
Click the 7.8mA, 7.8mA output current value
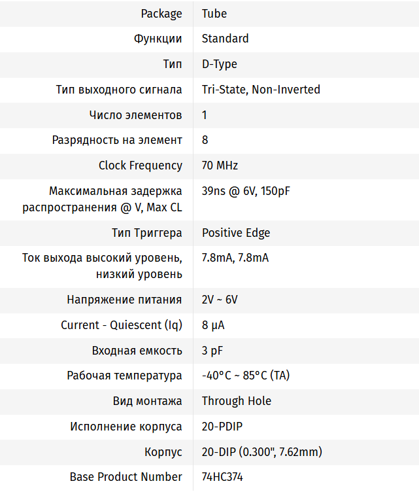coord(235,258)
